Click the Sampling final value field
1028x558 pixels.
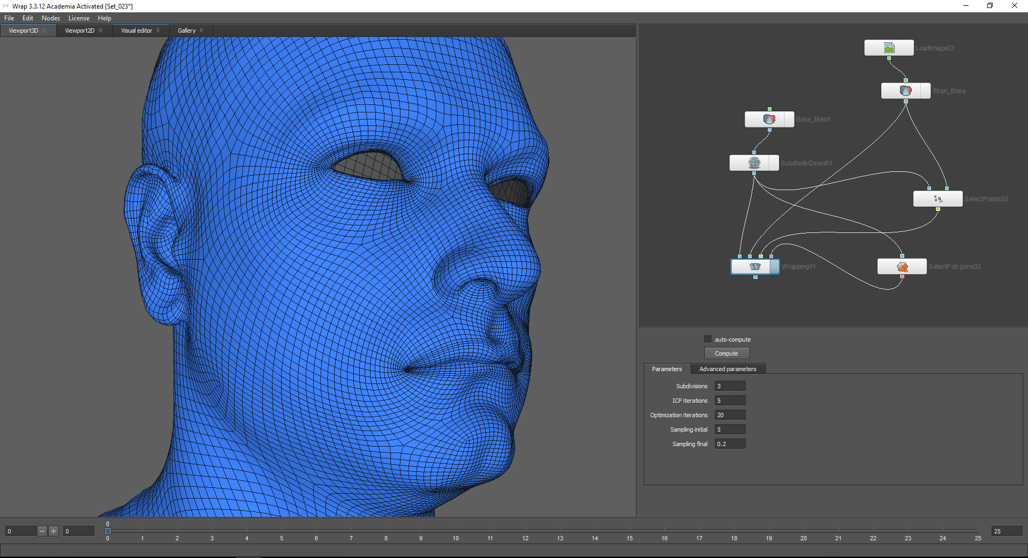coord(730,444)
